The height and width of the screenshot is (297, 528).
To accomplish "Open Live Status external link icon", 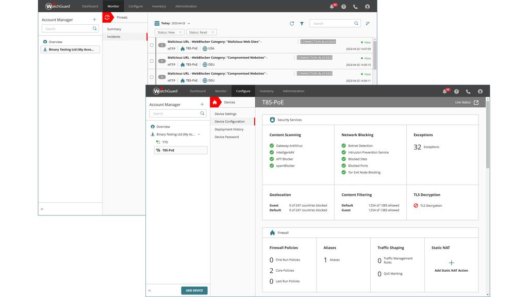I will (x=476, y=102).
